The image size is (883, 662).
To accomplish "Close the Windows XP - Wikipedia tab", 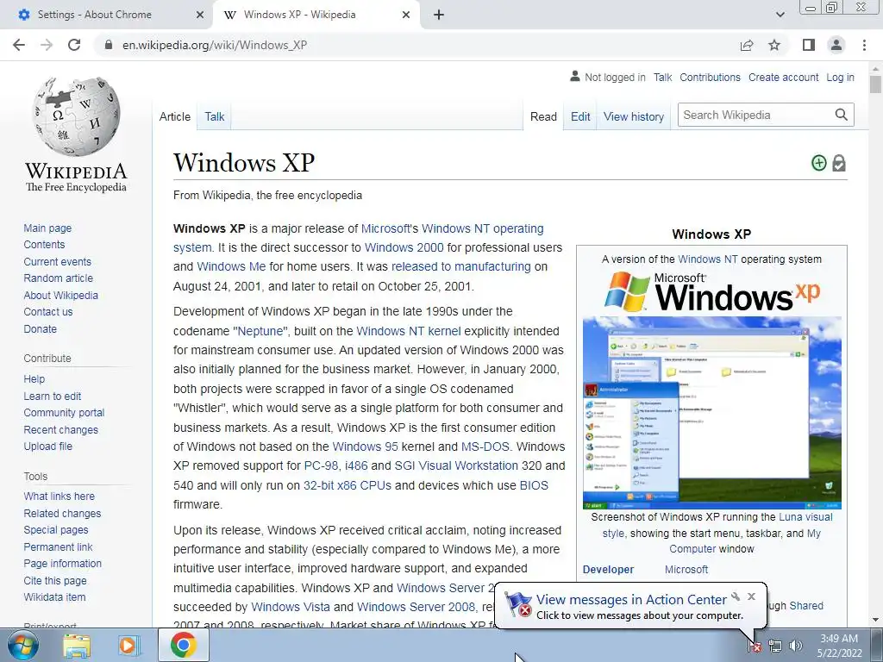I will tap(406, 15).
